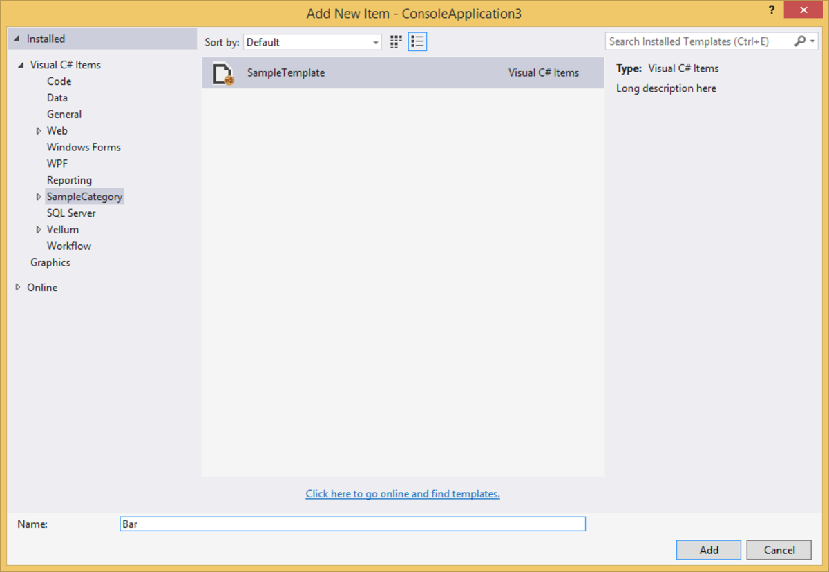This screenshot has width=829, height=572.
Task: Select the Windows Forms category
Action: [84, 147]
